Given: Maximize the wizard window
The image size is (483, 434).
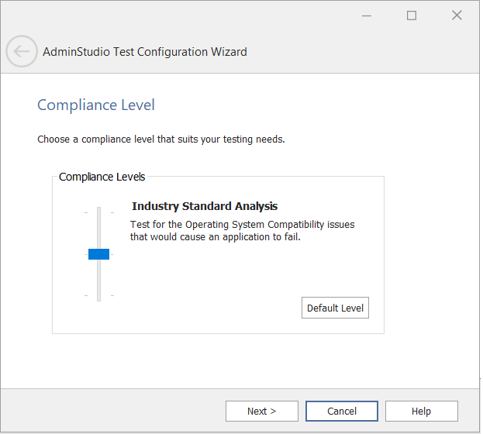Looking at the screenshot, I should (412, 15).
